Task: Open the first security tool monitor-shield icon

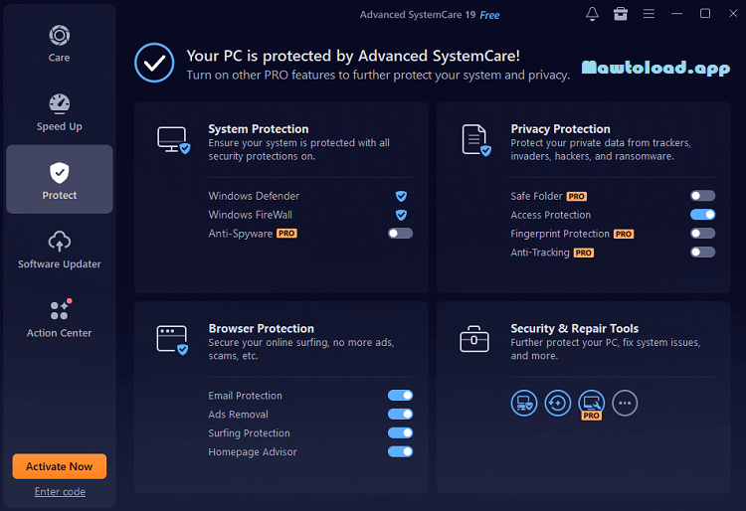Action: pyautogui.click(x=524, y=403)
